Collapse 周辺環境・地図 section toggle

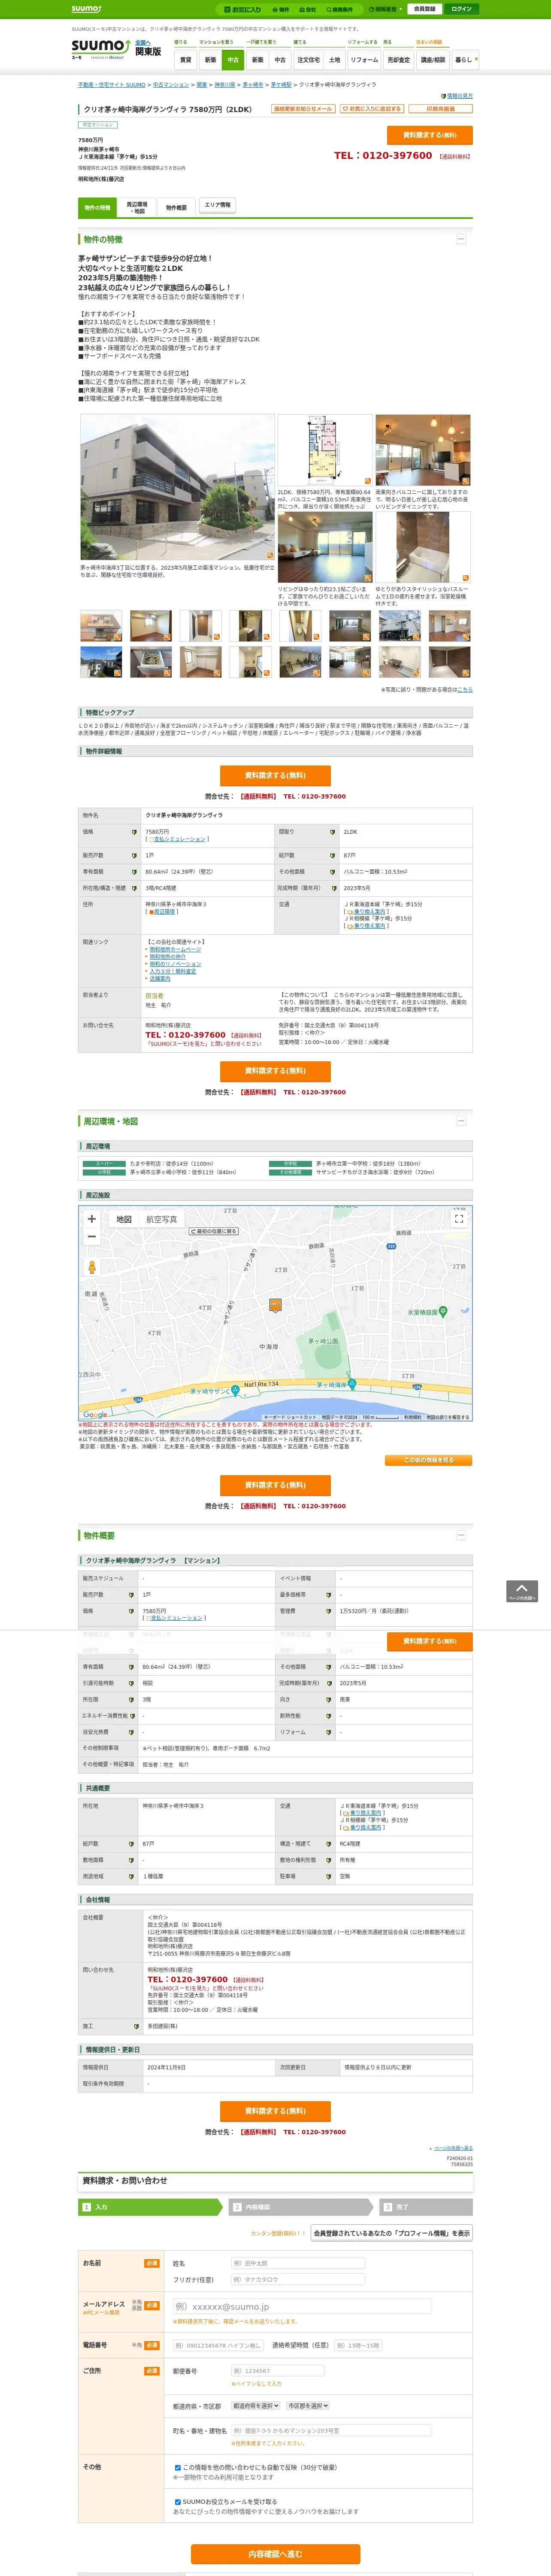click(461, 1121)
